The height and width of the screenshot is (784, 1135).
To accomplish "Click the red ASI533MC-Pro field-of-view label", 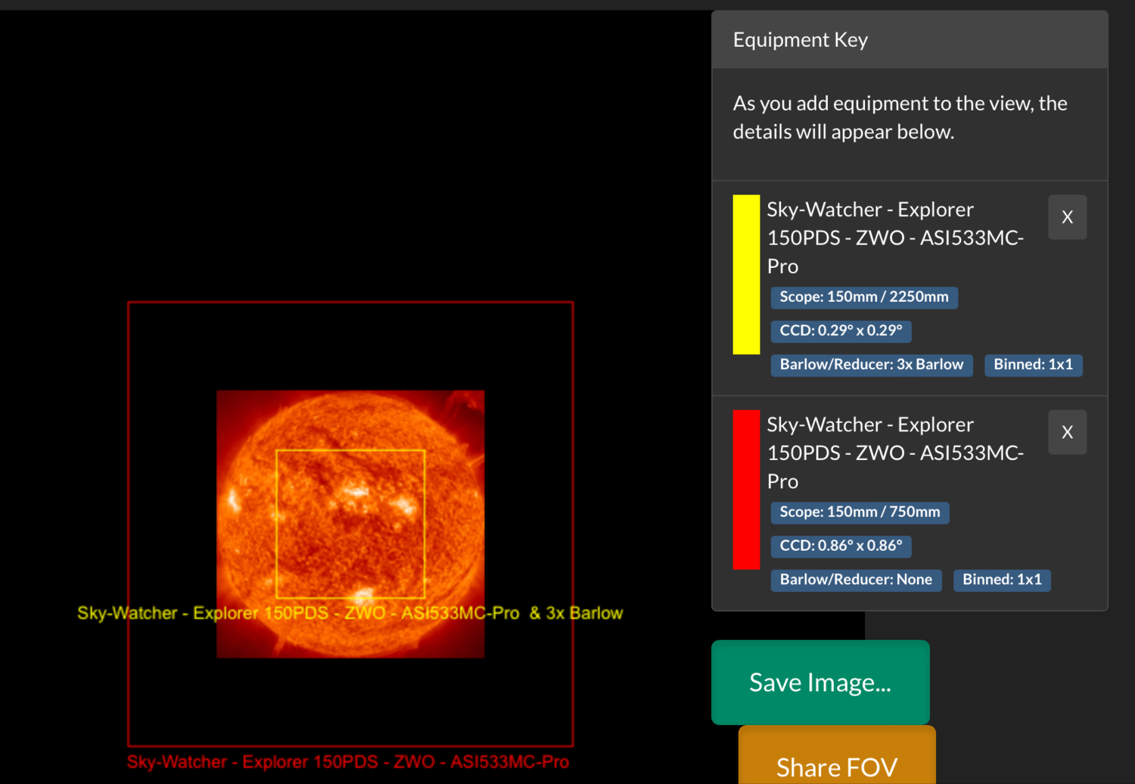I will tap(348, 762).
